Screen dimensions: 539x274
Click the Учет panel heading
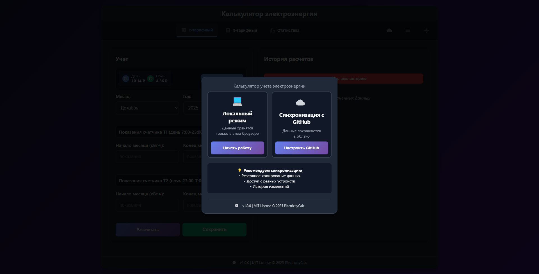point(122,59)
